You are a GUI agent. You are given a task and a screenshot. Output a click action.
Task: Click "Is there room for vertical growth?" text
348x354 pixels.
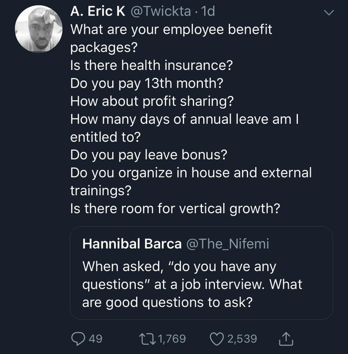pos(175,209)
